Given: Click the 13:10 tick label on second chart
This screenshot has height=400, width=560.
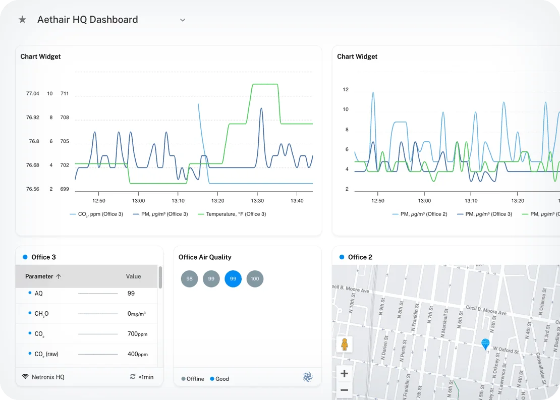Looking at the screenshot, I should (471, 201).
